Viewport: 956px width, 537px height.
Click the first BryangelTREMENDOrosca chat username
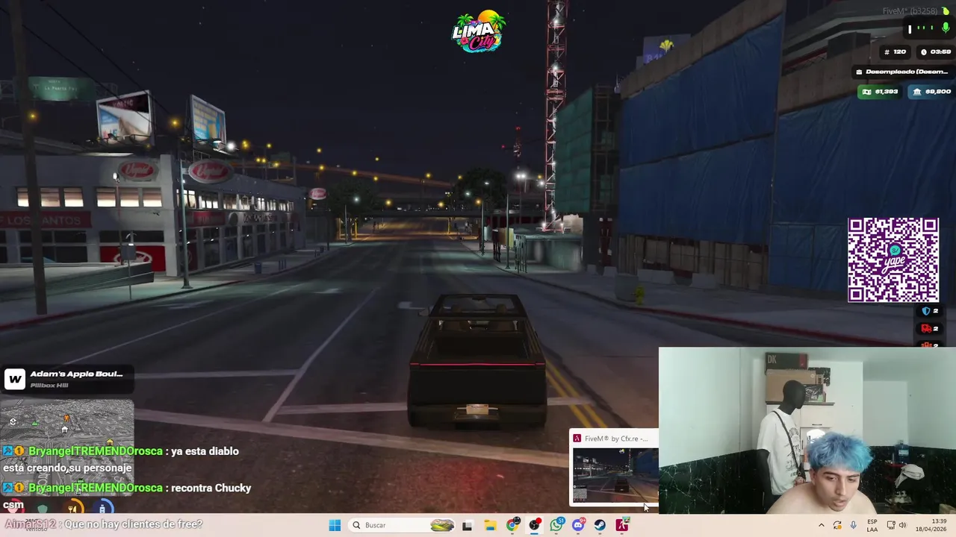pos(96,451)
